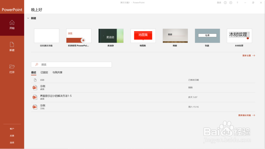Open the Open (打开) folder sidebar icon

coord(12,66)
